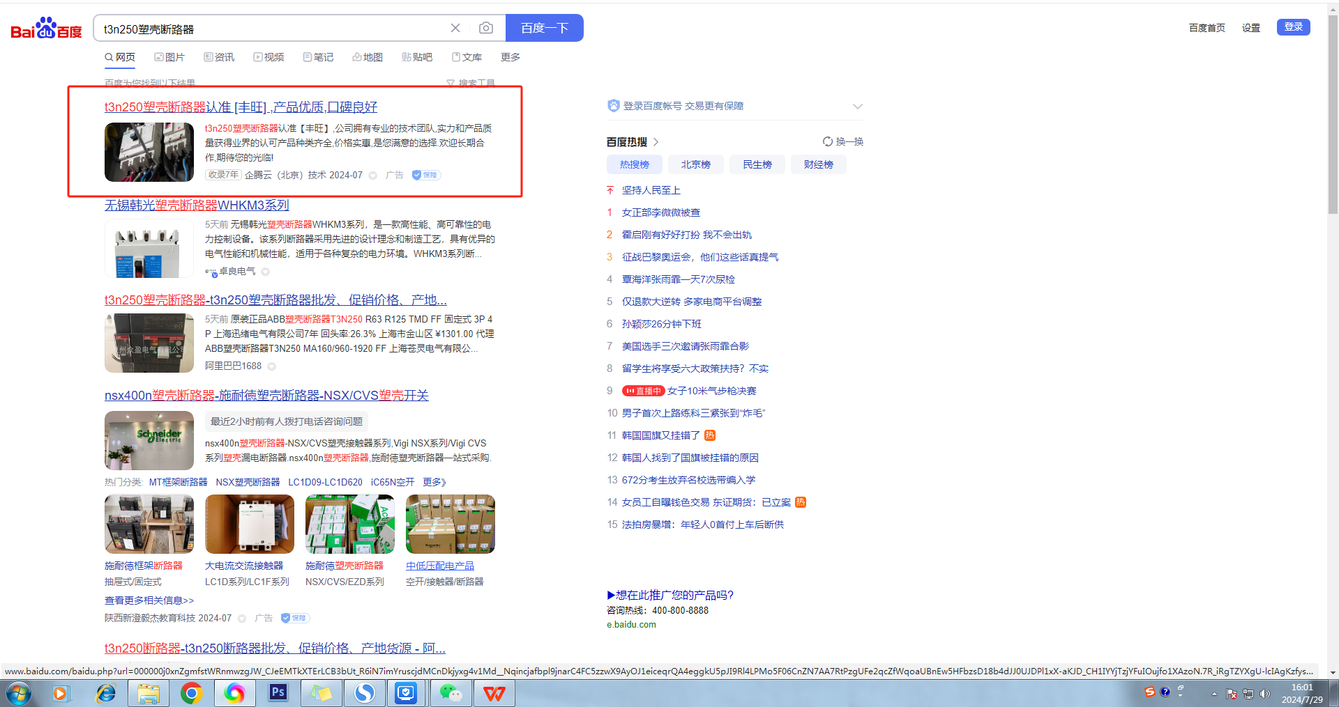Switch to the 图片 tab
Viewport: 1339px width, 707px height.
pos(169,57)
